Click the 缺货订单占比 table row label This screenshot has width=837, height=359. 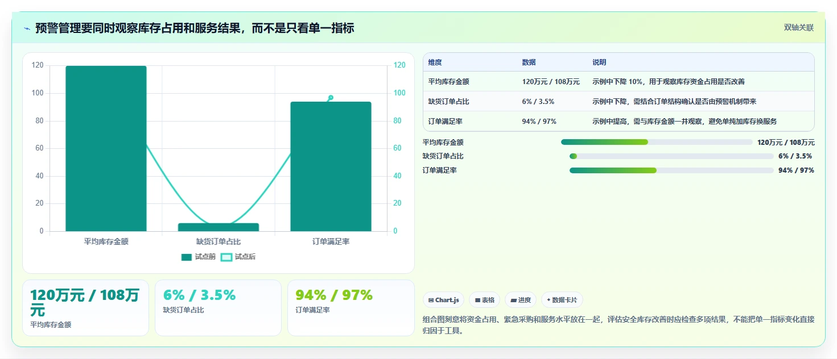pyautogui.click(x=449, y=102)
